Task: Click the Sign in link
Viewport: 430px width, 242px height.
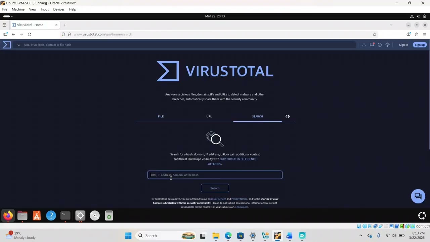Action: coord(403,45)
